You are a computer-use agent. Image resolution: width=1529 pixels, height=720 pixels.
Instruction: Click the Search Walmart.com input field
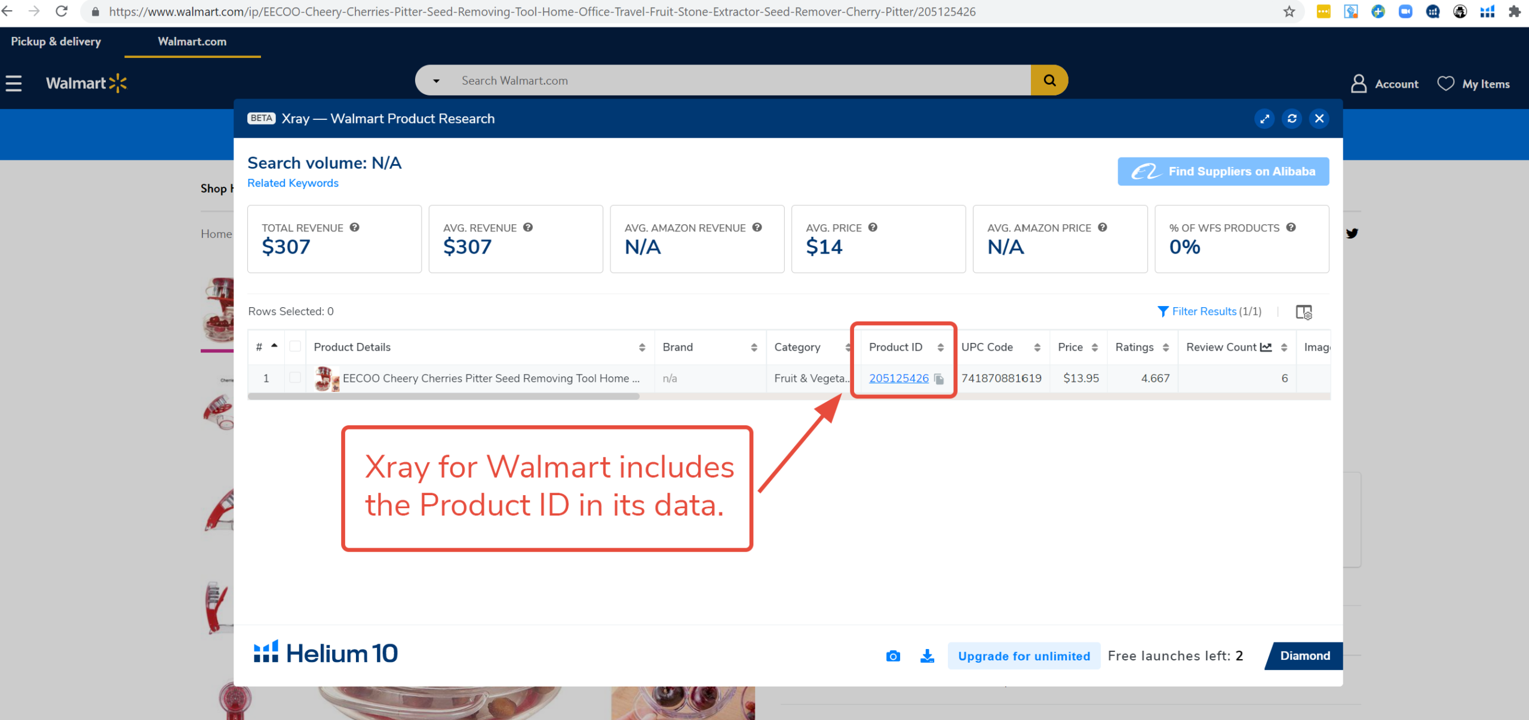coord(741,81)
